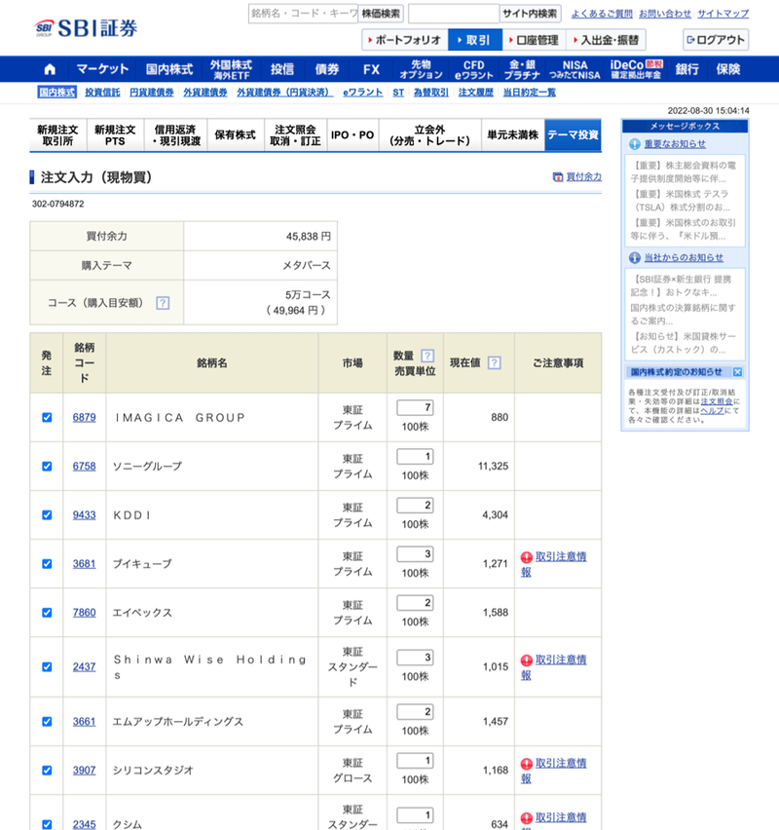Click the home icon in navigation bar
The image size is (779, 830).
point(50,69)
